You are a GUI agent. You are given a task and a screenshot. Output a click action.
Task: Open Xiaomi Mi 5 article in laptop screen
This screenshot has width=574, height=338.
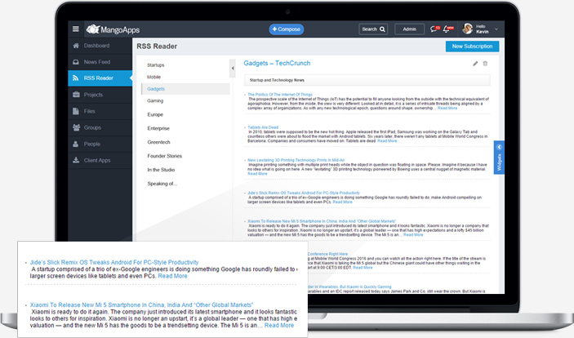[322, 221]
